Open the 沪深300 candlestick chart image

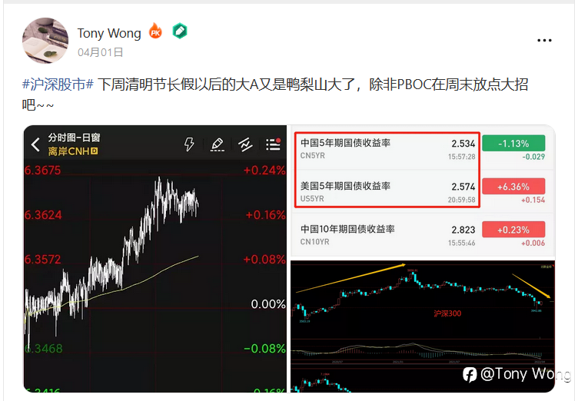coord(423,326)
